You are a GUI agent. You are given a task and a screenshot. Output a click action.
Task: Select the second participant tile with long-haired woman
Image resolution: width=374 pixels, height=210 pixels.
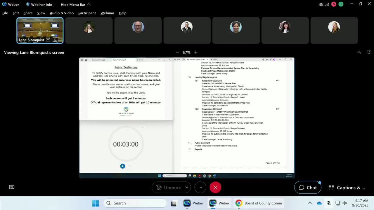(89, 31)
